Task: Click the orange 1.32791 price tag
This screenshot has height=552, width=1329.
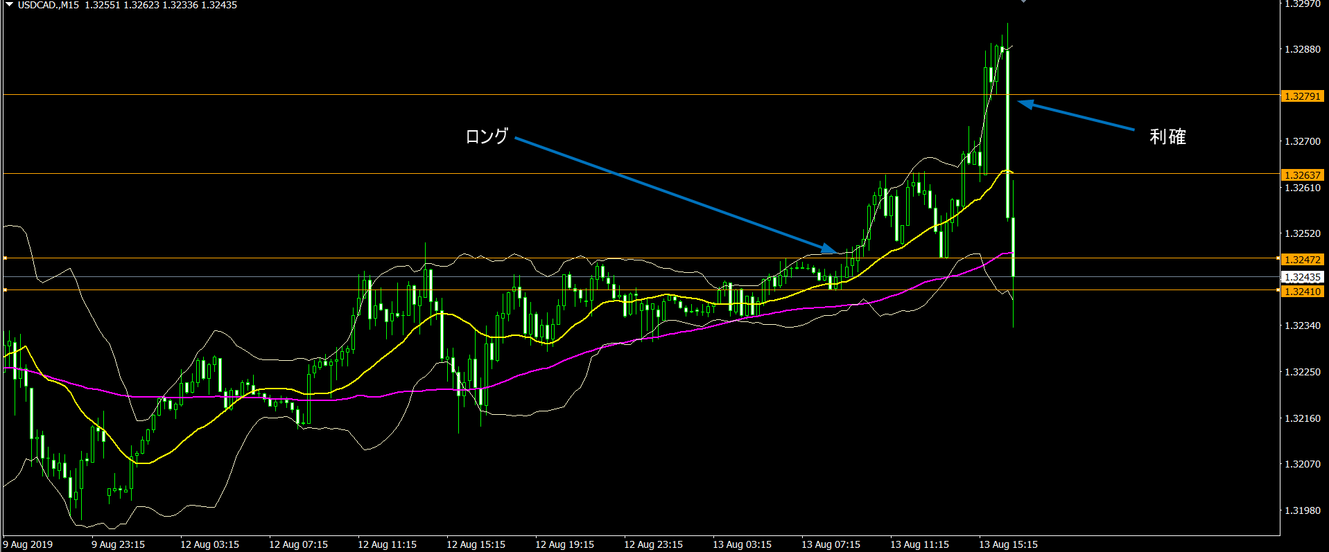Action: pos(1303,96)
